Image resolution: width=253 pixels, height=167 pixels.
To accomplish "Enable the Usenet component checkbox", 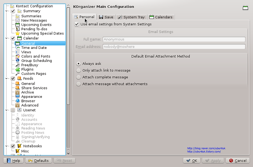I will tap(13, 110).
